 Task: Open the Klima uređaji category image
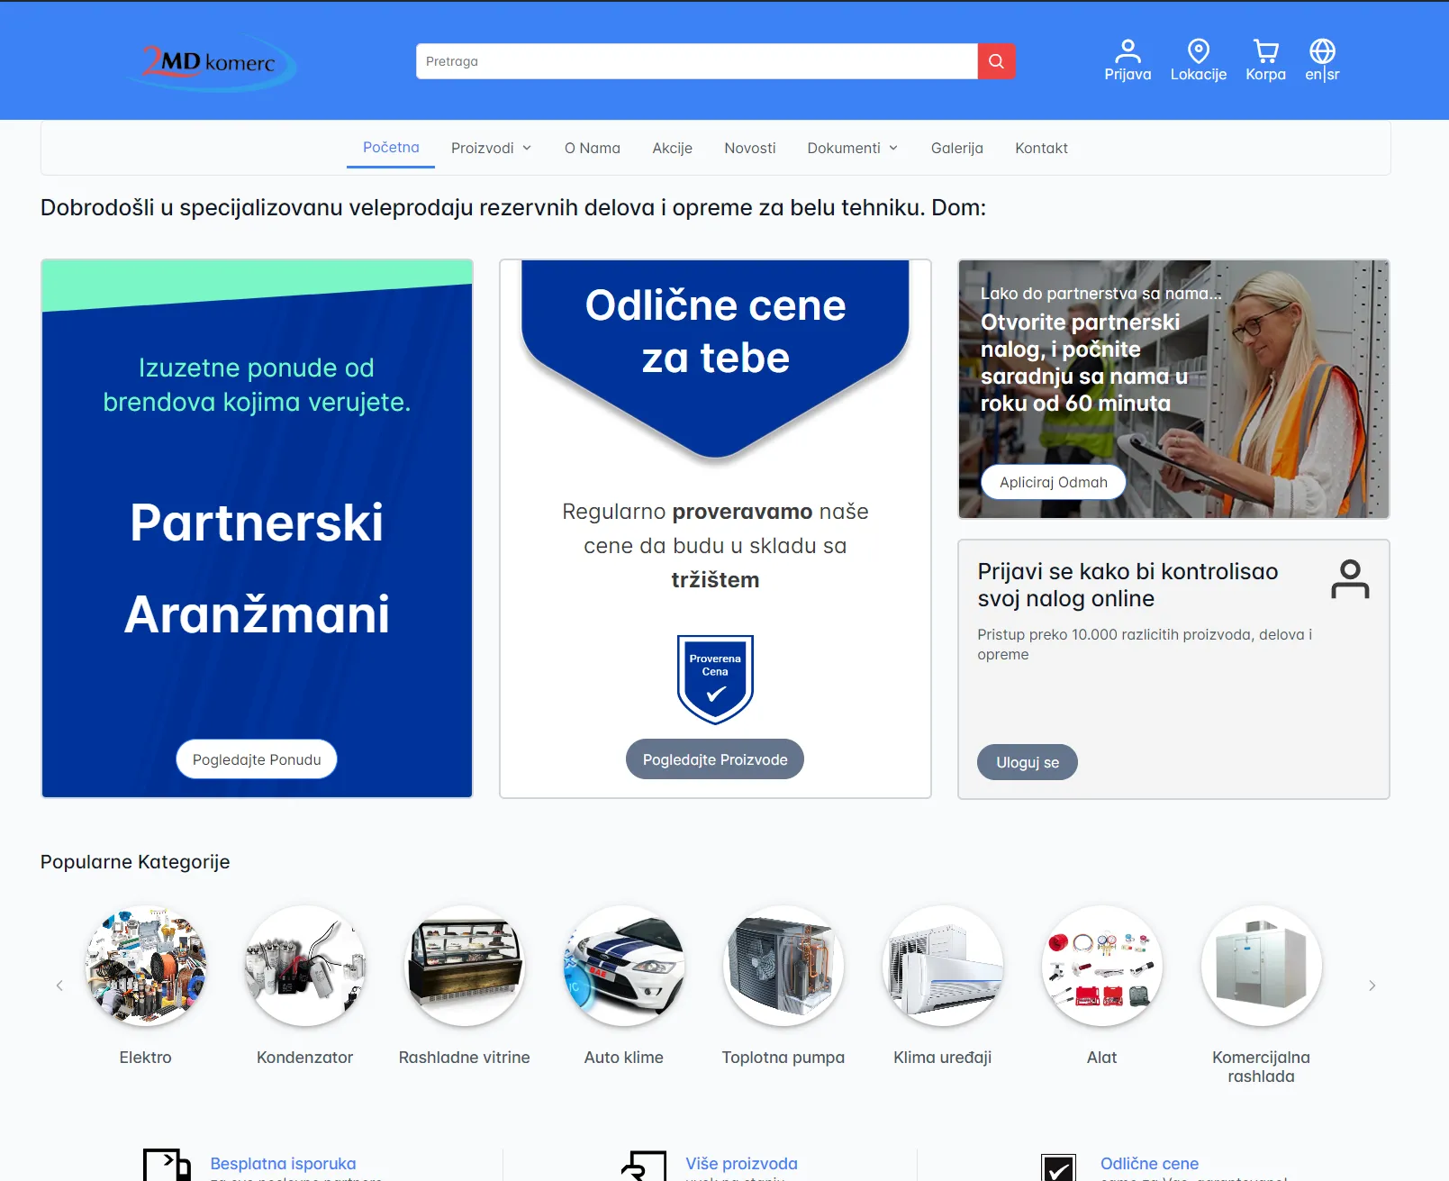943,966
